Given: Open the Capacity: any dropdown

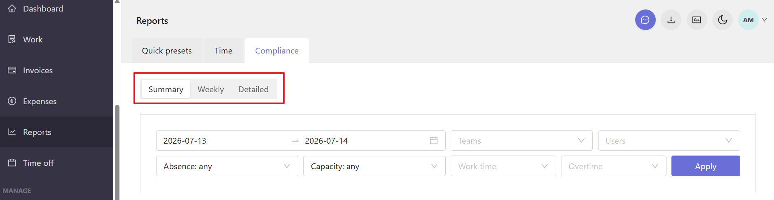Looking at the screenshot, I should click(374, 166).
